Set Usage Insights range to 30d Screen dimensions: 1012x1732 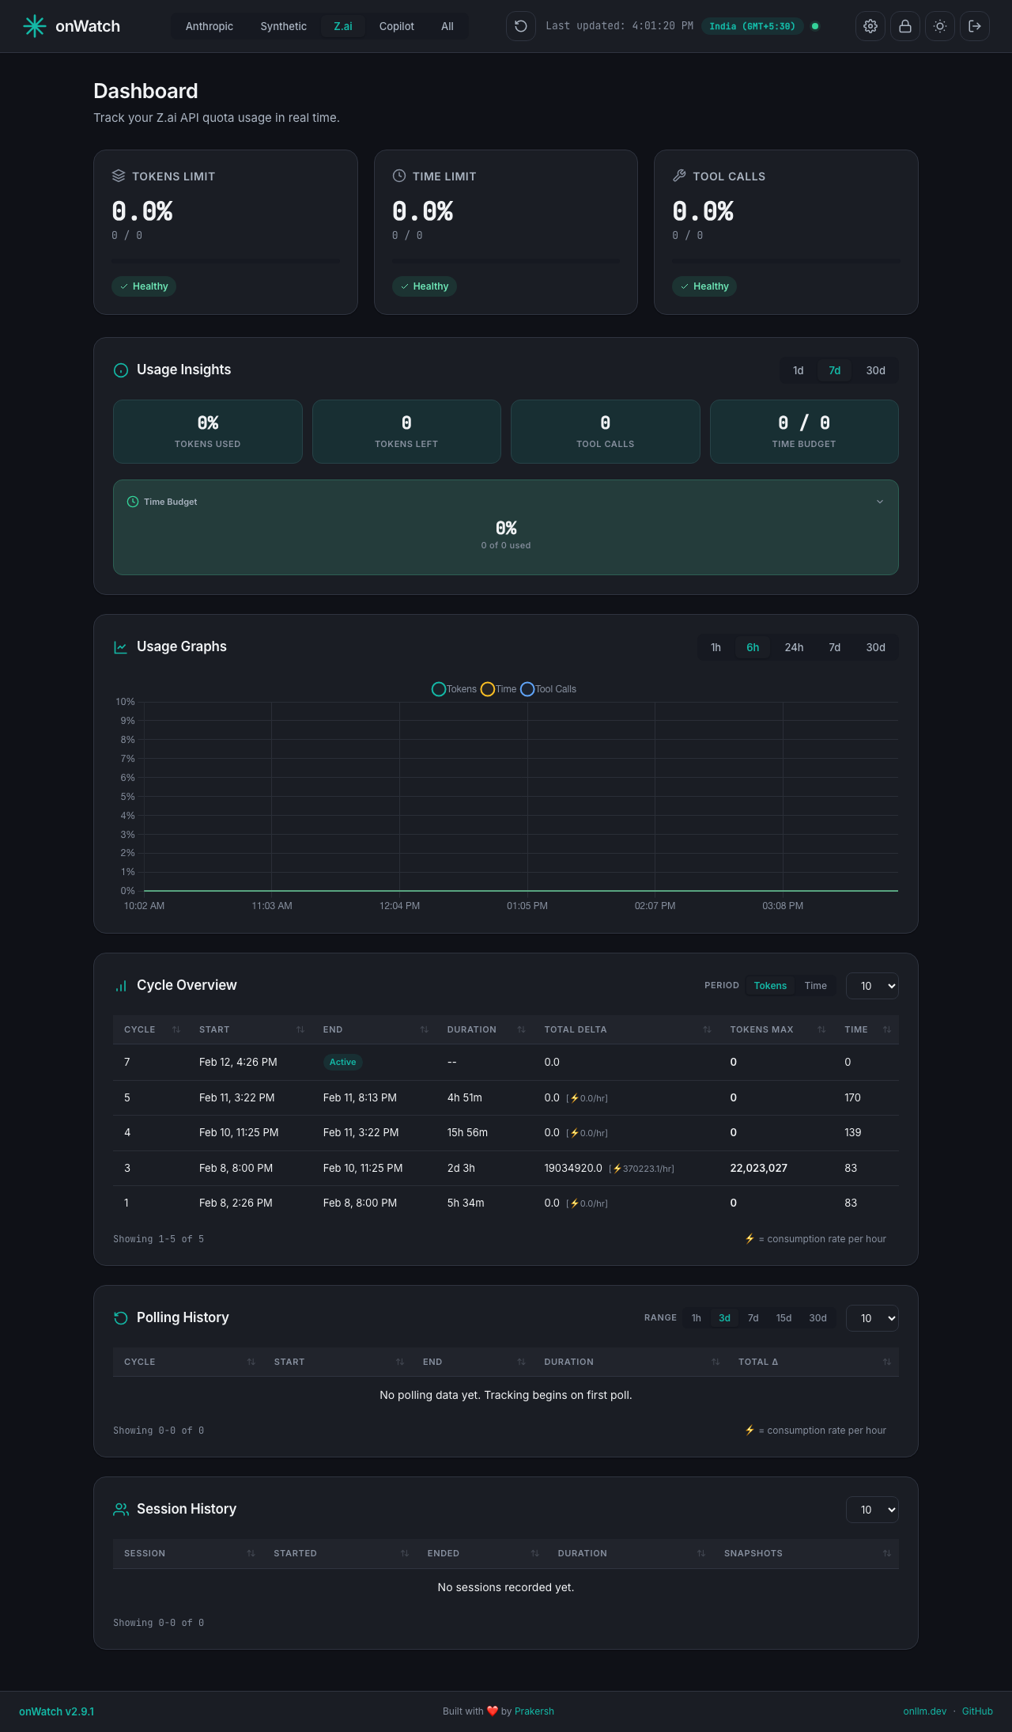pos(875,370)
